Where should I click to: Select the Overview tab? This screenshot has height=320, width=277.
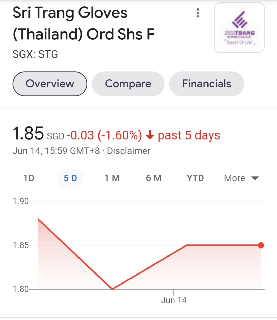pyautogui.click(x=50, y=84)
